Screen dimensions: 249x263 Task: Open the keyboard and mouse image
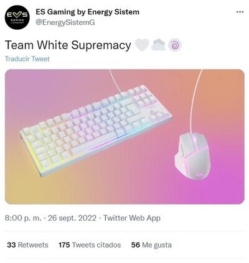coord(125,137)
